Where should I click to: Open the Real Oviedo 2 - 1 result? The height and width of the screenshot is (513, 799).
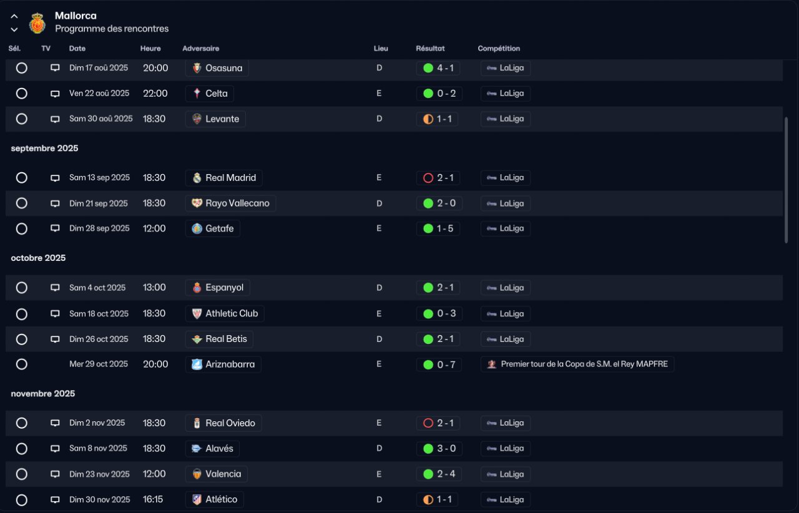click(x=438, y=423)
